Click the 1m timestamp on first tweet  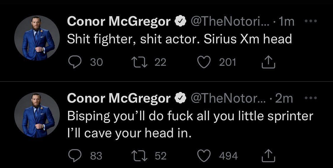pos(287,21)
